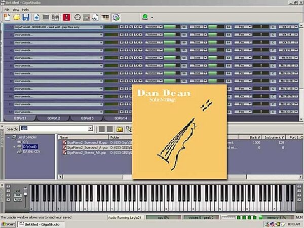The height and width of the screenshot is (228, 304).
Task: Mute channel 2 with M button
Action: click(122, 34)
